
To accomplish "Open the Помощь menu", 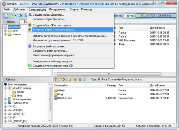I will 87,10.
